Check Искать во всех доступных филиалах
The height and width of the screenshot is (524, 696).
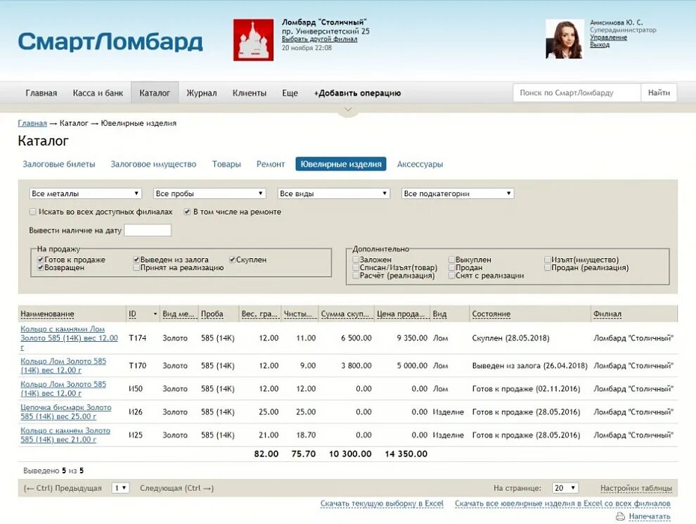(32, 211)
